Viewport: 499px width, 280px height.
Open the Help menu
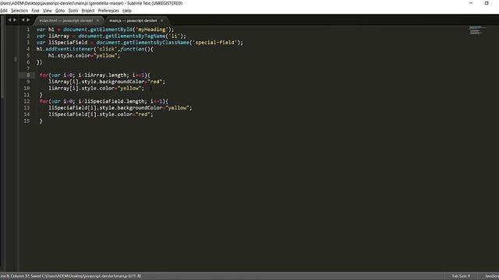(127, 10)
